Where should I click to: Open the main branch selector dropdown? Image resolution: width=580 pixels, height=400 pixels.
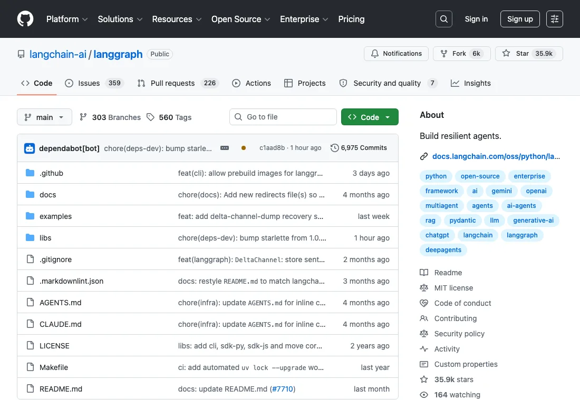pos(44,117)
